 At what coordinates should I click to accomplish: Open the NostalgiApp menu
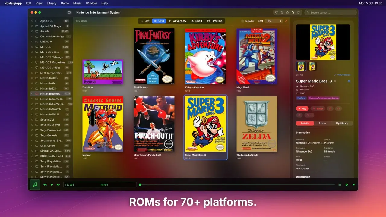pyautogui.click(x=13, y=3)
